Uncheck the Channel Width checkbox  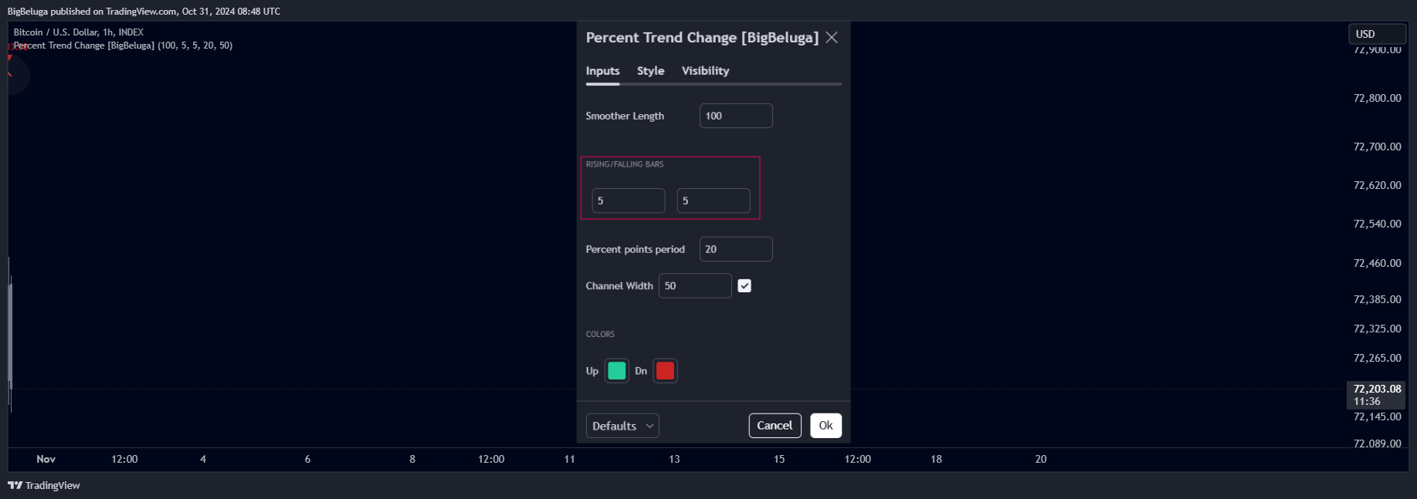[x=744, y=286]
